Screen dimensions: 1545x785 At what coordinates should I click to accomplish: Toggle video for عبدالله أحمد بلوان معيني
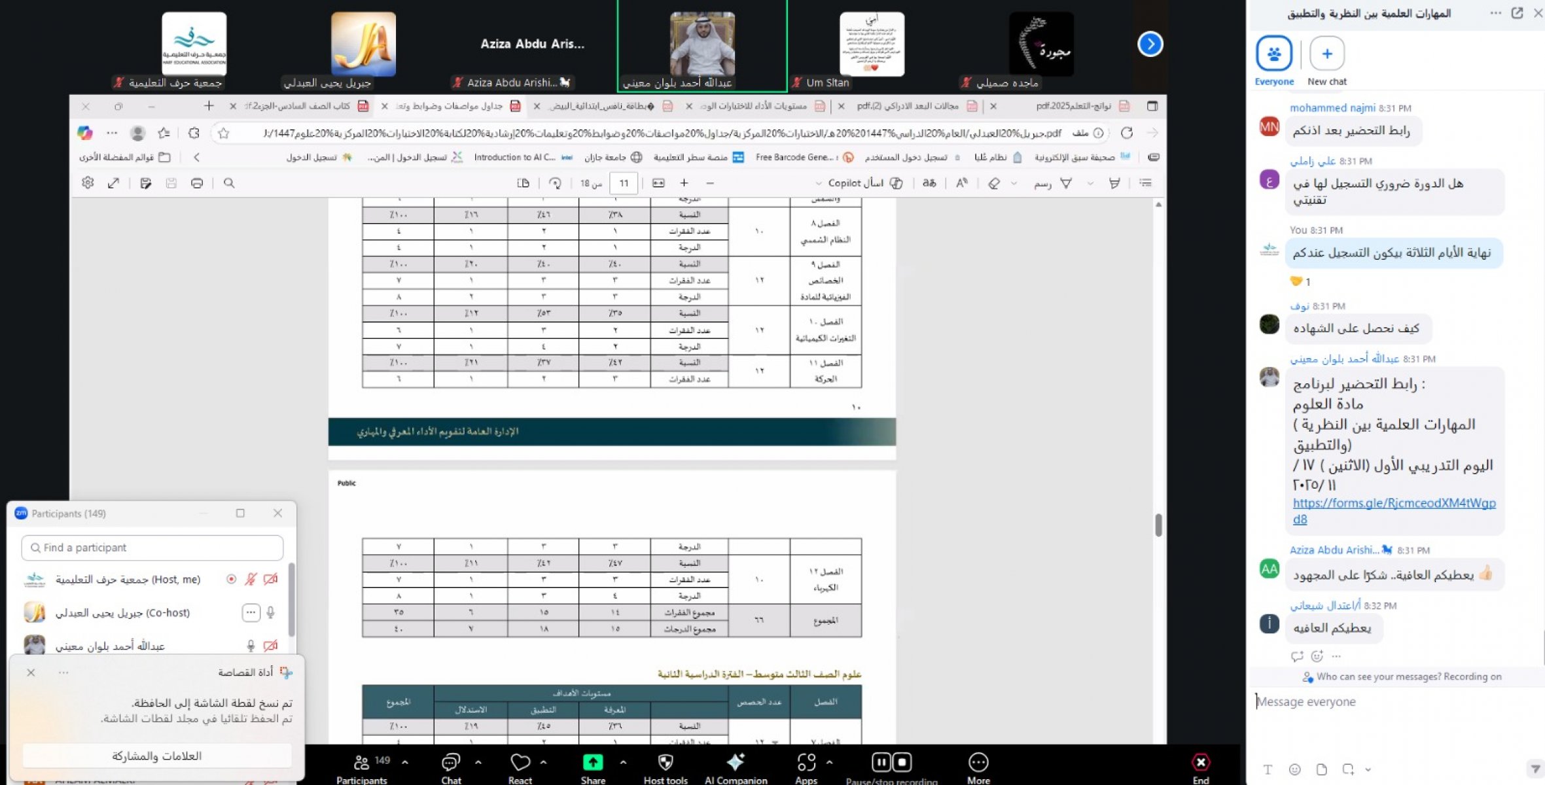tap(270, 646)
